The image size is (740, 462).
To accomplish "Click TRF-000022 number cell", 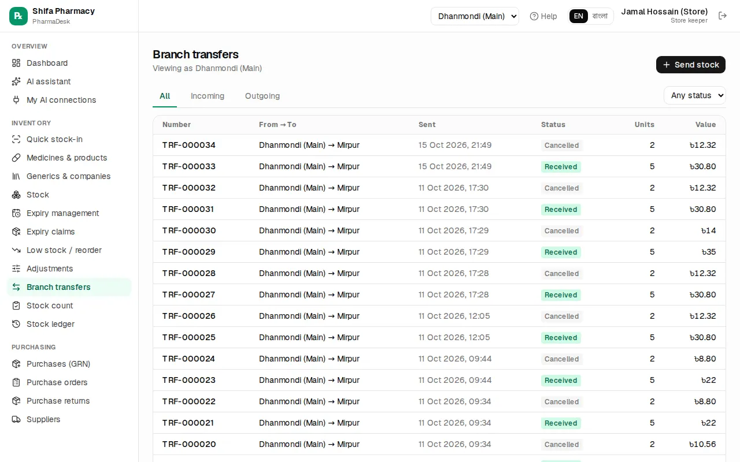I will [x=189, y=401].
